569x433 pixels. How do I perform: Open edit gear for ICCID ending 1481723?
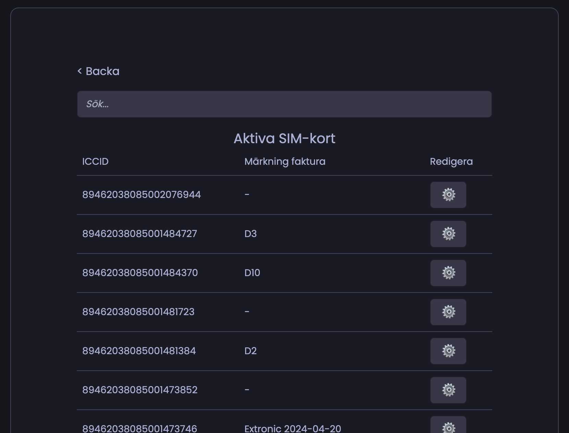pos(448,312)
